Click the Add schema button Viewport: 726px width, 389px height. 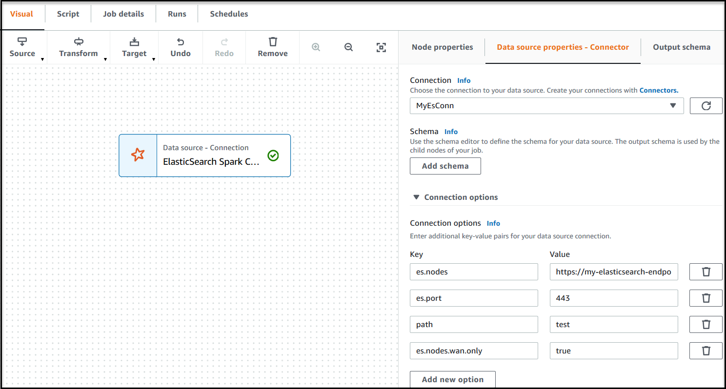coord(445,166)
